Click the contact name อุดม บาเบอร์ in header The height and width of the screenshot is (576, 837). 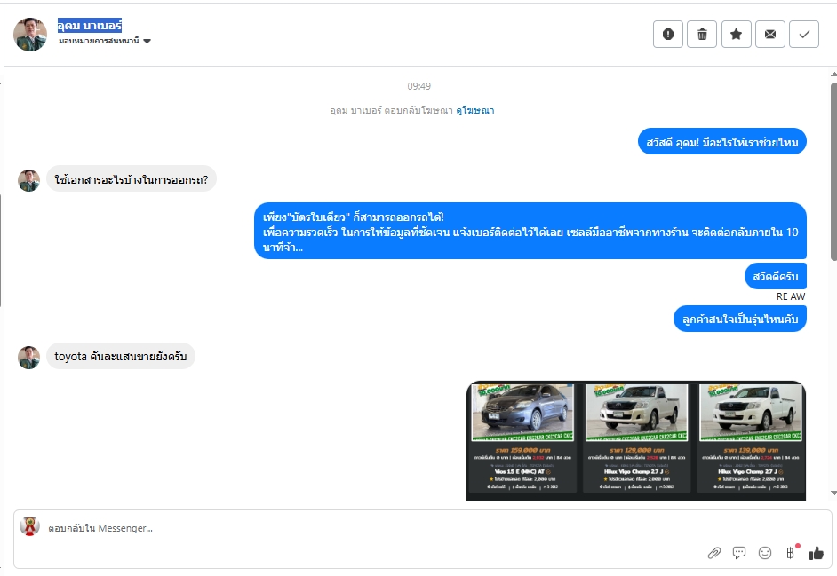coord(90,25)
